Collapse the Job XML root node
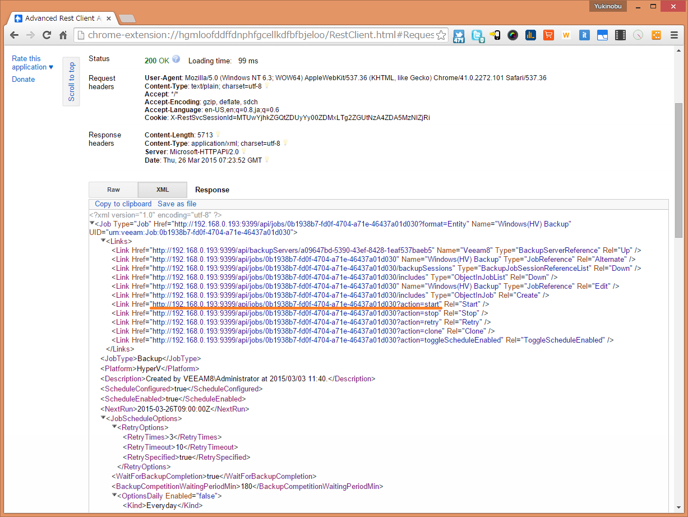The width and height of the screenshot is (688, 517). [92, 223]
